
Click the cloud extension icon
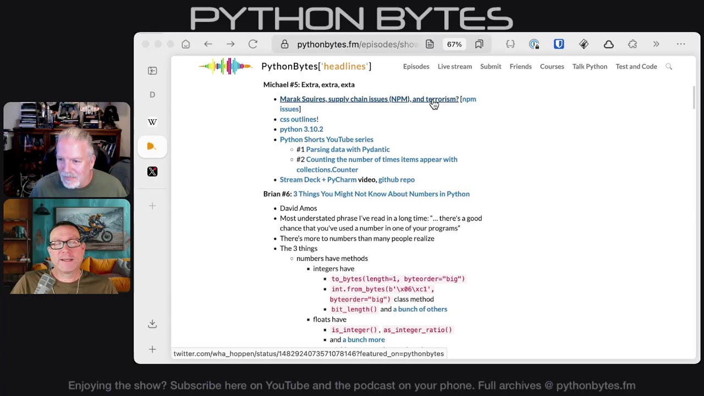click(608, 44)
